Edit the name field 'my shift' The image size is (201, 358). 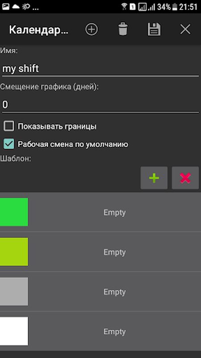[x=100, y=69]
